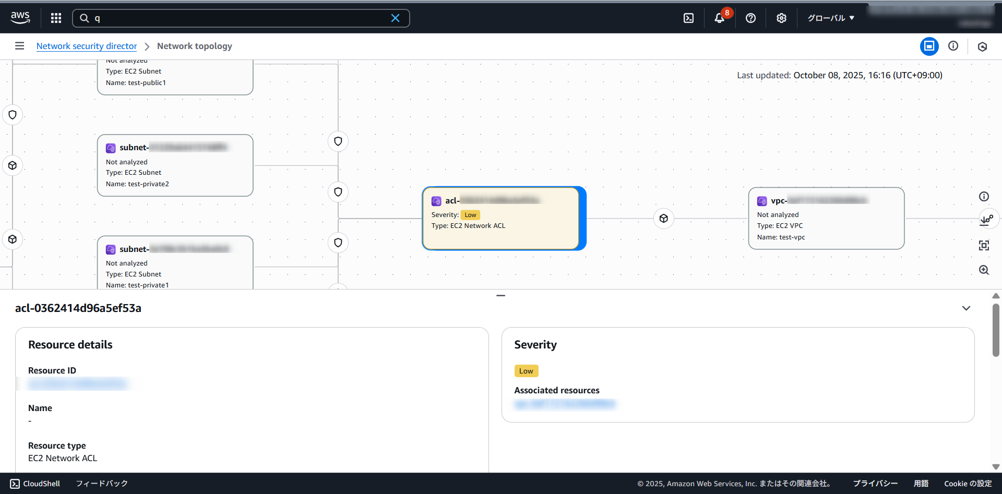The image size is (1002, 494).
Task: Open the settings gear icon
Action: point(781,18)
